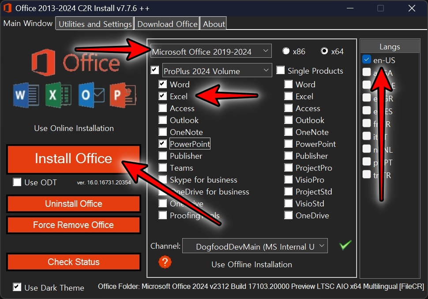428x299 pixels.
Task: Toggle the Use Dark Theme checkbox
Action: point(17,287)
